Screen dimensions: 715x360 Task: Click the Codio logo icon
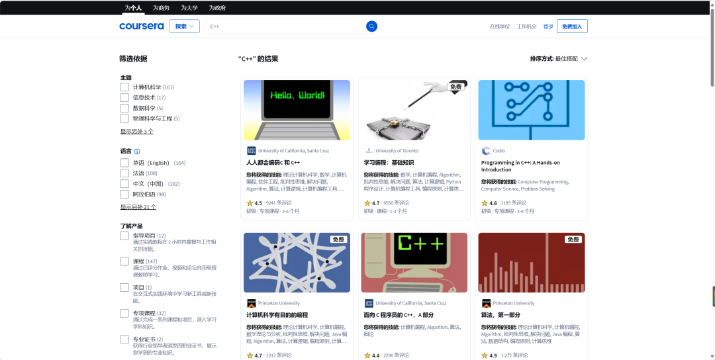(486, 150)
